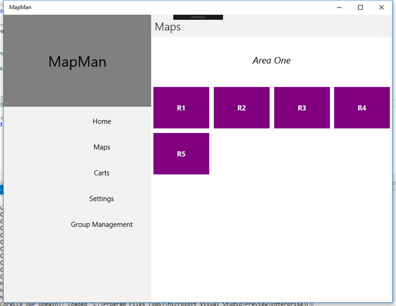
Task: Select the Area One heading
Action: tap(271, 60)
